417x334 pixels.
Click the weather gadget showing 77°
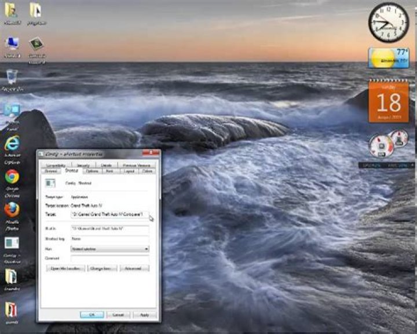pyautogui.click(x=388, y=58)
